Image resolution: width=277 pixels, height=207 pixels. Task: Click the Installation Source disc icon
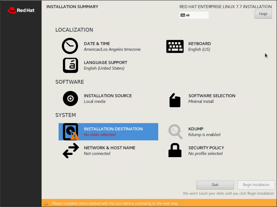(71, 99)
